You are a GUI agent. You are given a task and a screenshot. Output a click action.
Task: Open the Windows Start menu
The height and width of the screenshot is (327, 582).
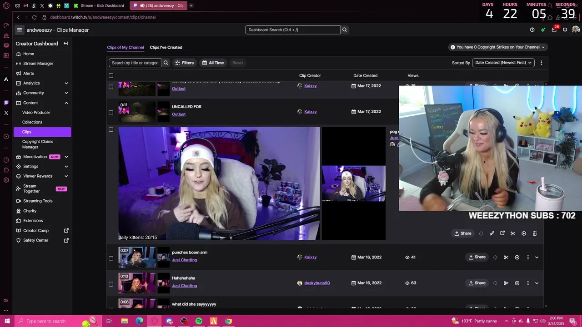(x=7, y=321)
